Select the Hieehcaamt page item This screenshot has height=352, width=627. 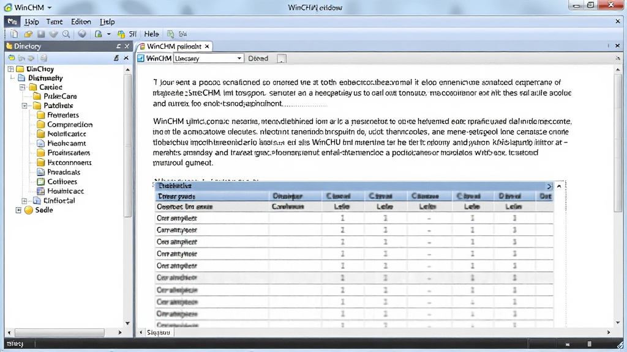click(x=66, y=143)
